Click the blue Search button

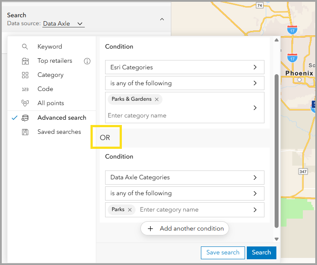point(261,253)
